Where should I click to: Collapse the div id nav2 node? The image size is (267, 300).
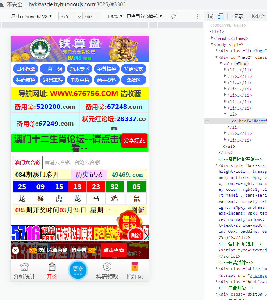tap(216, 57)
